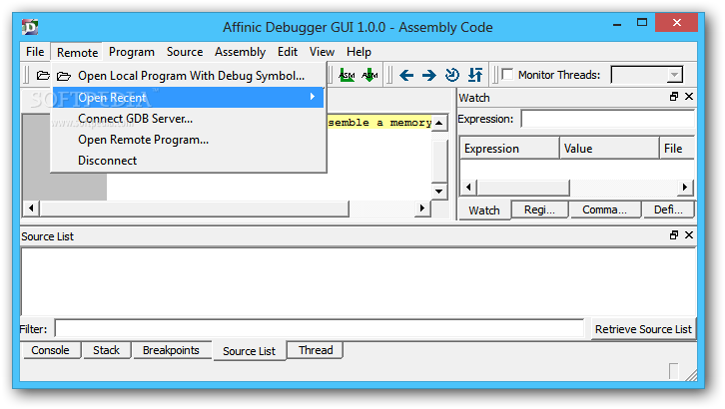Screen dimensions: 725x409
Task: Switch to the Defi... tab
Action: (x=668, y=209)
